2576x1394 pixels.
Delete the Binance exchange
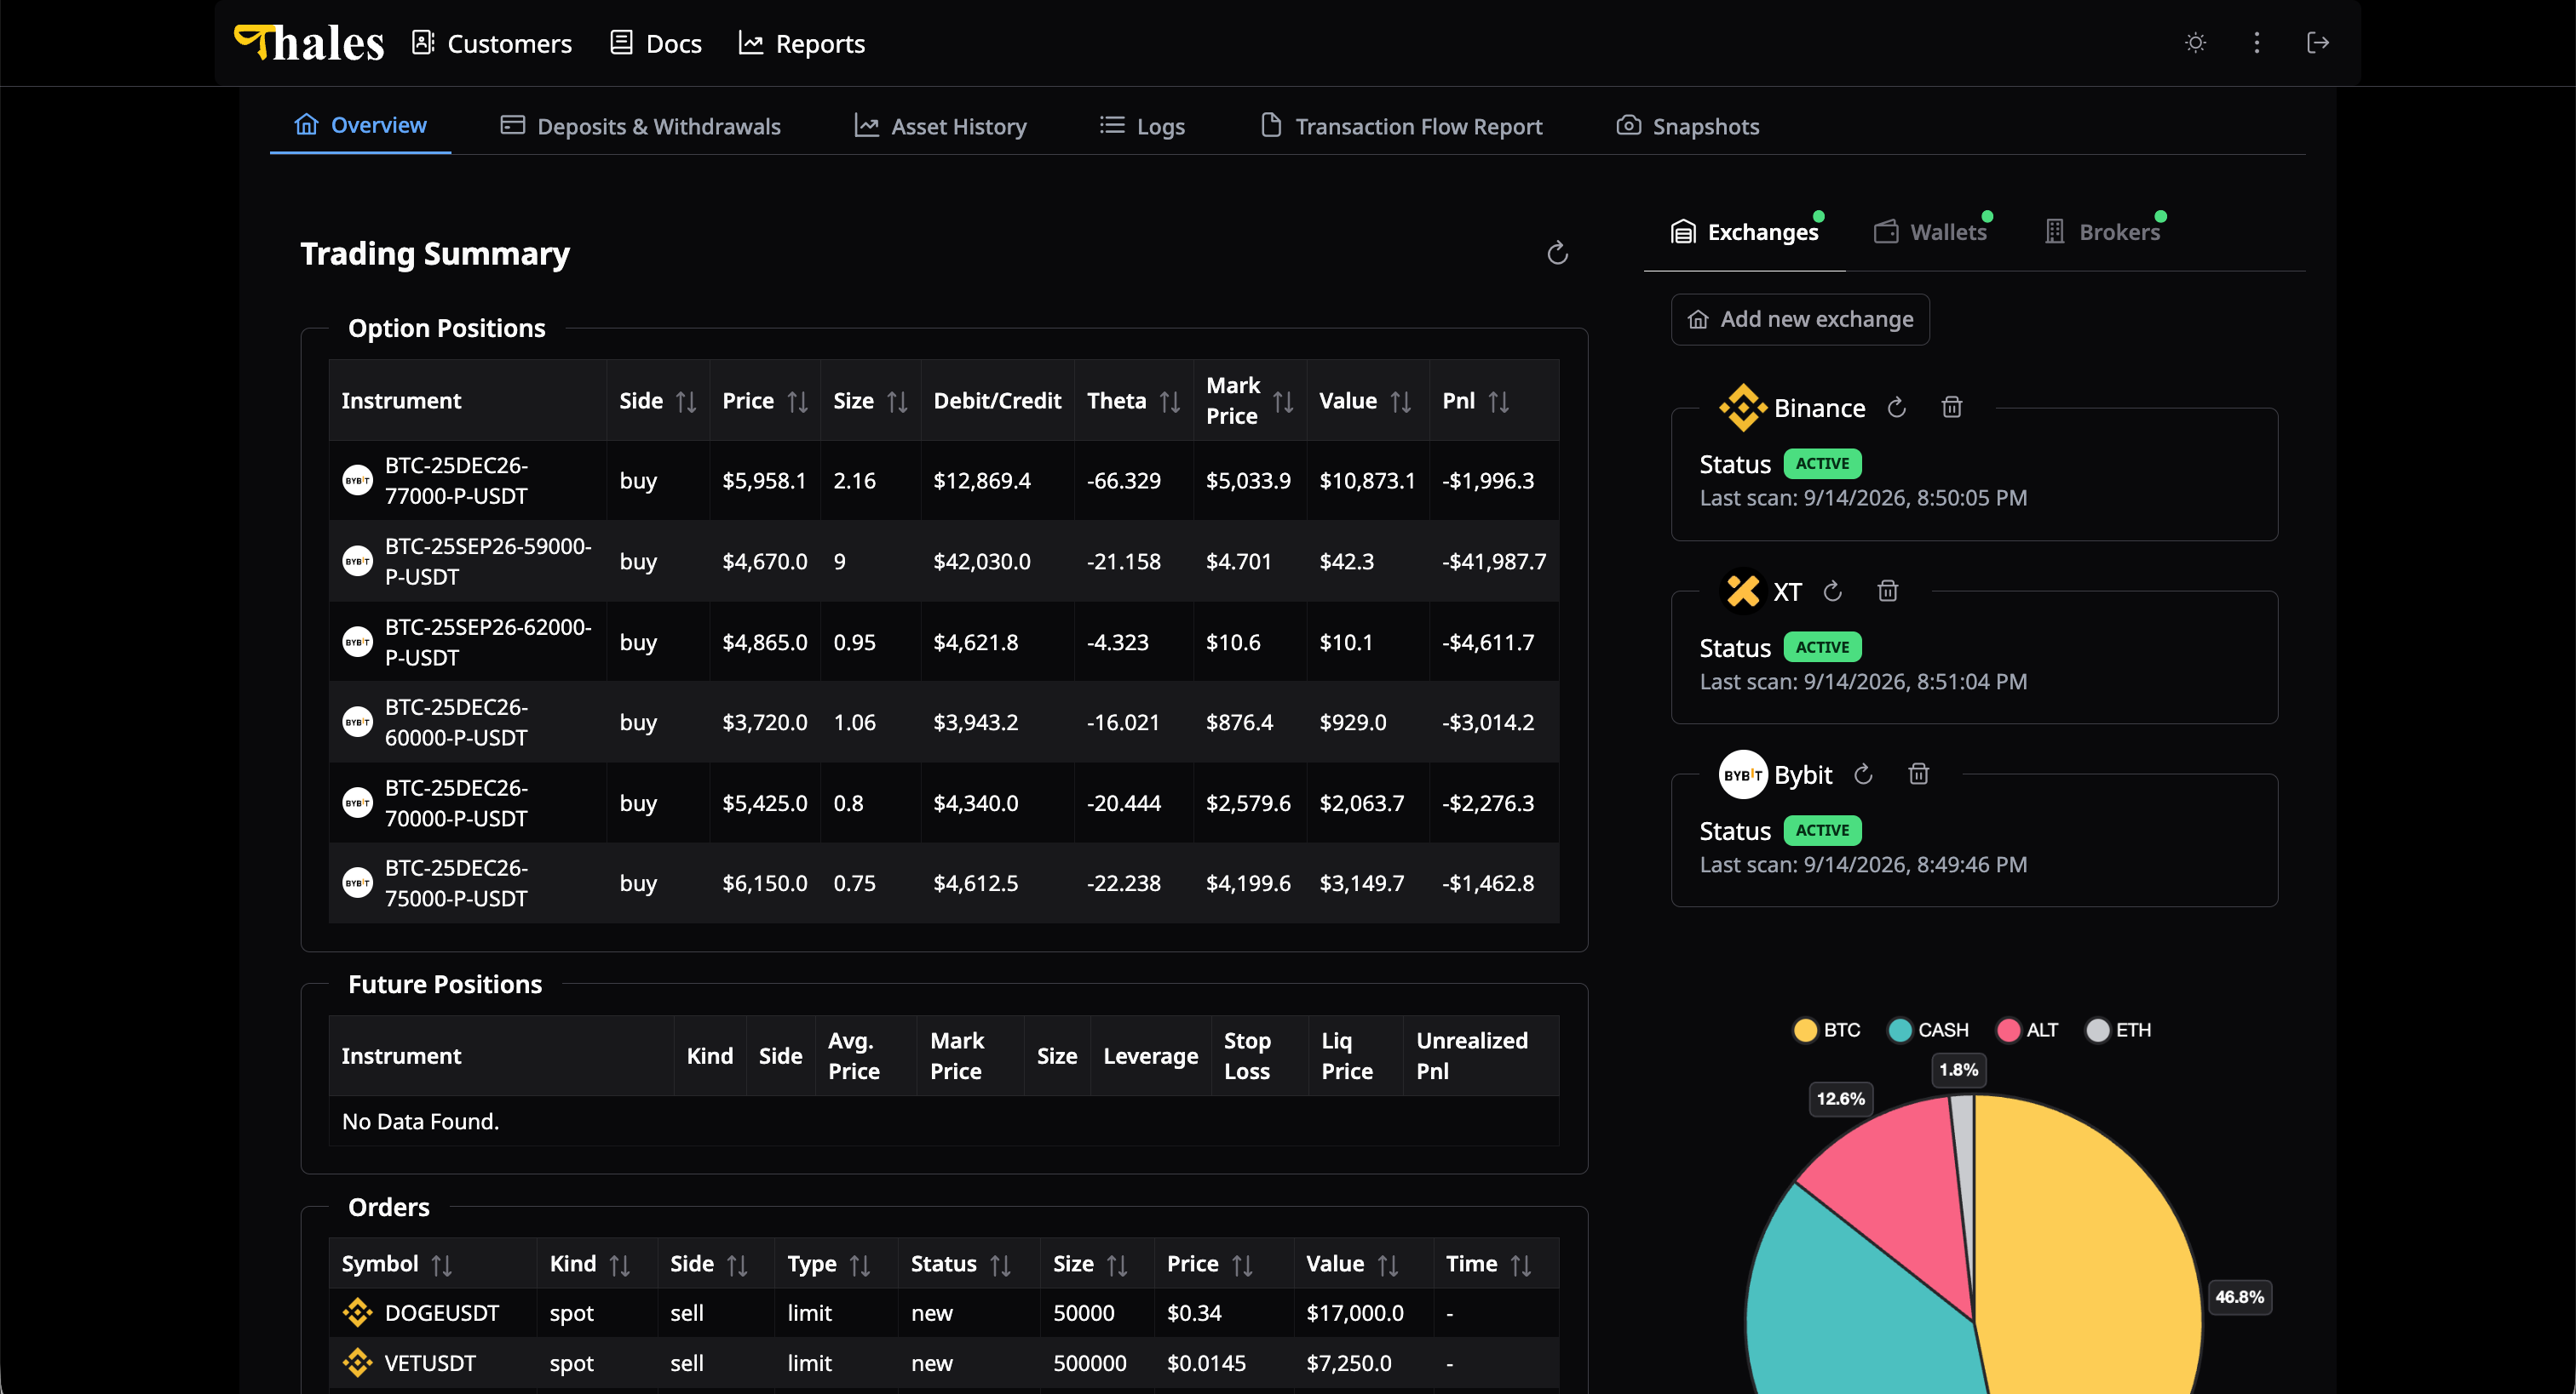click(1951, 408)
